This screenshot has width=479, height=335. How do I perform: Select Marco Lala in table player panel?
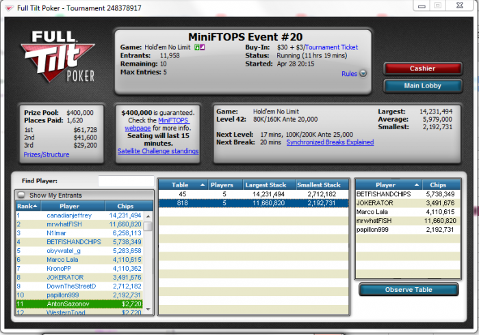[x=408, y=212]
